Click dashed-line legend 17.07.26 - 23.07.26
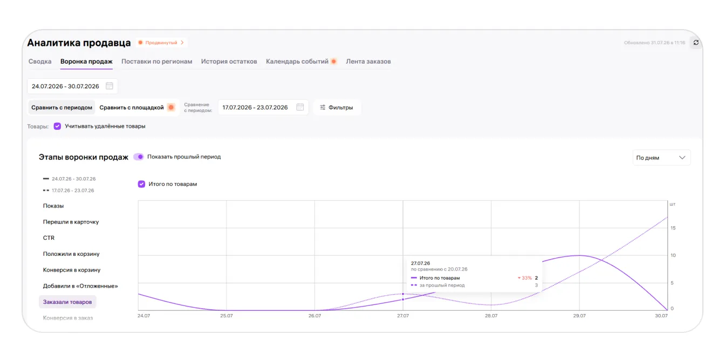 [x=69, y=191]
